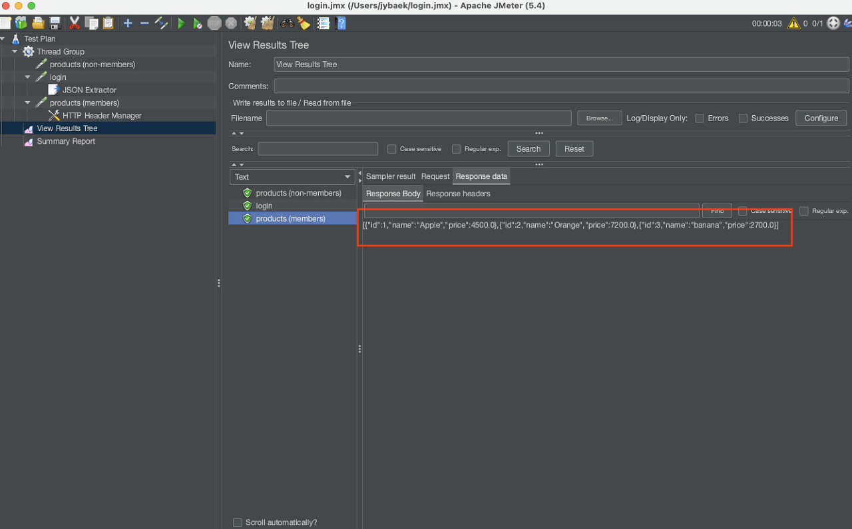Open the Function Helper dialog icon
Screen dimensions: 852x529
click(x=323, y=23)
